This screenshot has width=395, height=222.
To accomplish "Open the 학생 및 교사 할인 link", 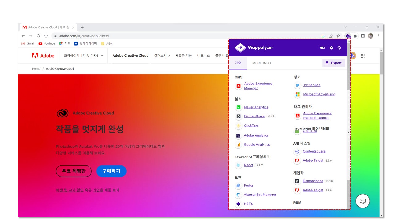I will click(70, 190).
